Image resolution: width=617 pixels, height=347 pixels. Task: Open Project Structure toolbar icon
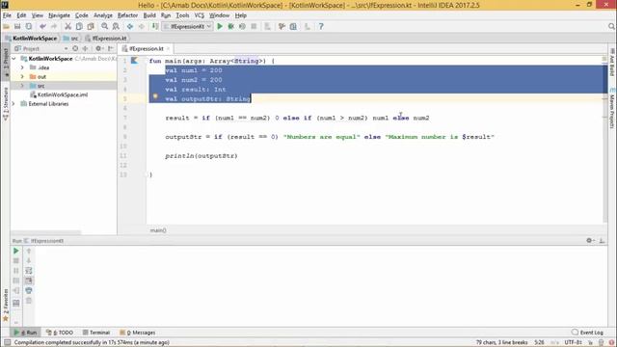coord(293,26)
